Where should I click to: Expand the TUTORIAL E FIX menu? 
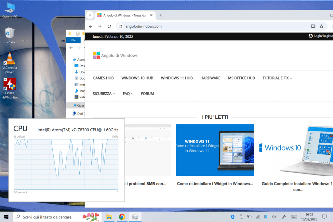coord(277,78)
